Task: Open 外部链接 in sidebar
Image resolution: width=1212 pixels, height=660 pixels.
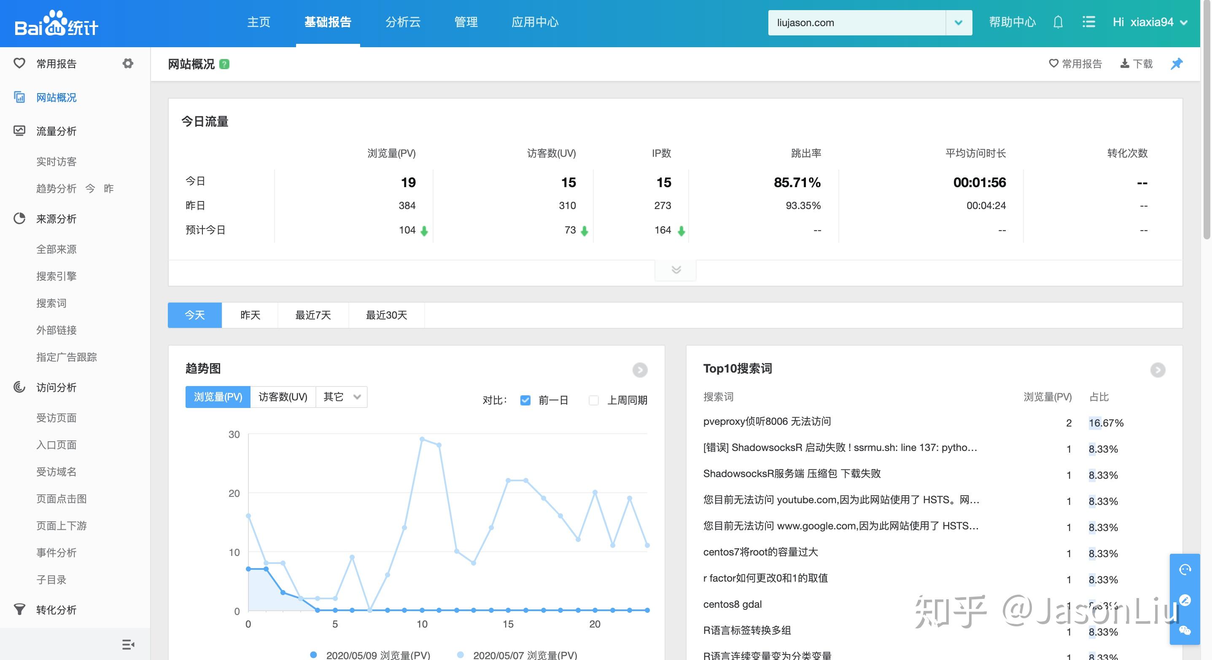Action: (57, 330)
